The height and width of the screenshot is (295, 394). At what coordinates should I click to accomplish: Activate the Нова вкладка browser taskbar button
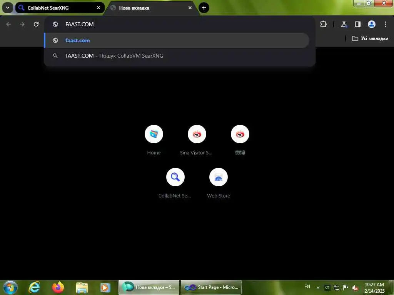click(x=149, y=287)
